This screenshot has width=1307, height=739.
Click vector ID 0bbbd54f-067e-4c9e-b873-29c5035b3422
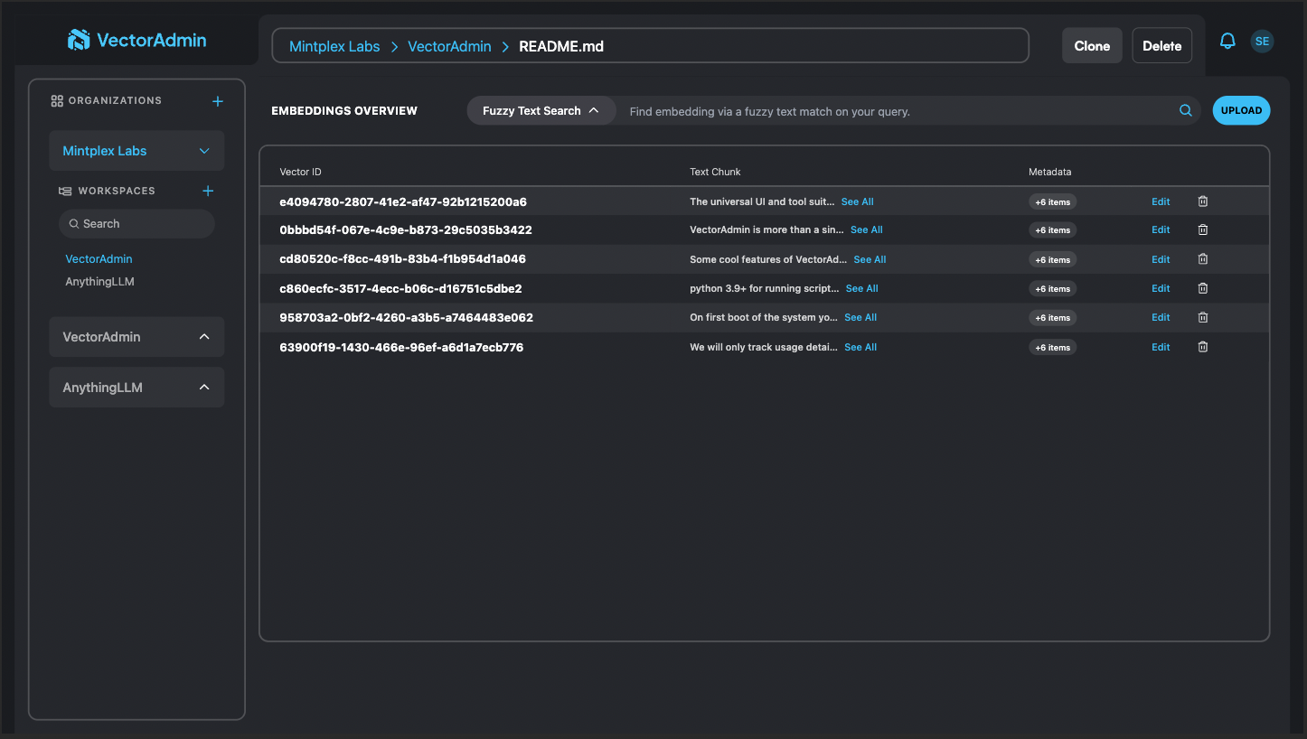(406, 229)
